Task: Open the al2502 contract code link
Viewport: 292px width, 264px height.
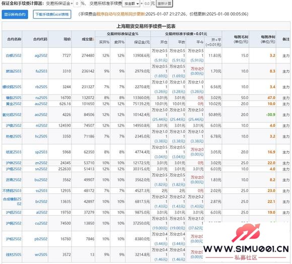Action: (x=42, y=213)
